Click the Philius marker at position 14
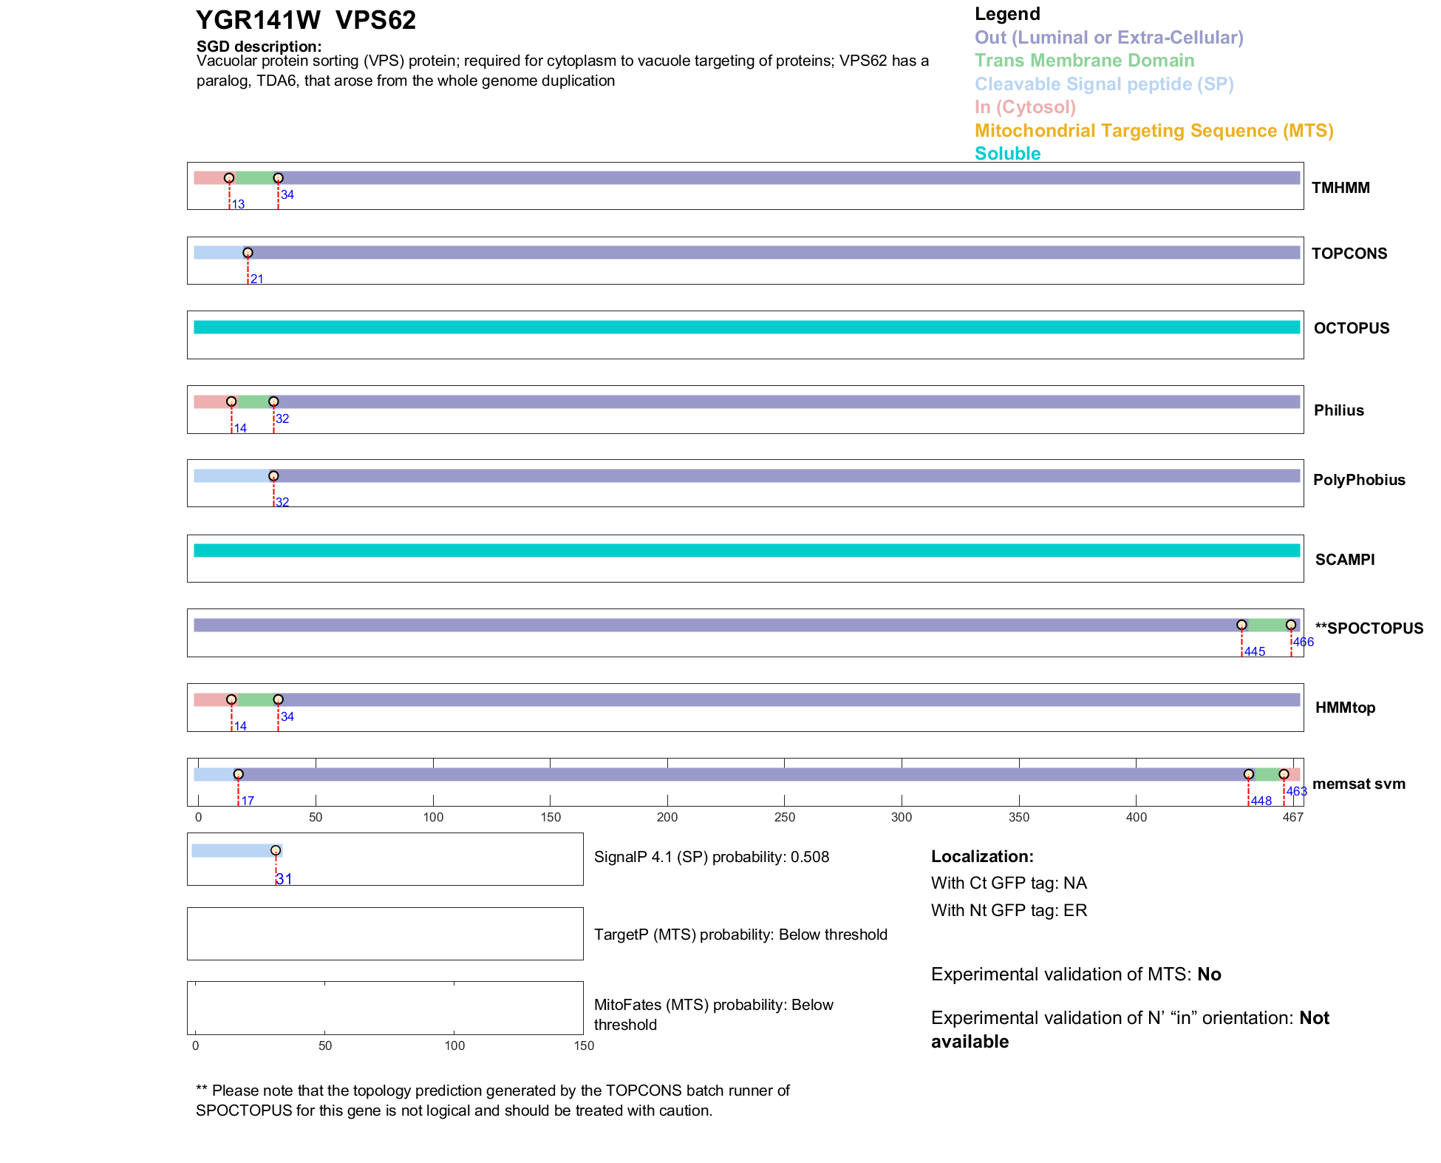 coord(231,401)
